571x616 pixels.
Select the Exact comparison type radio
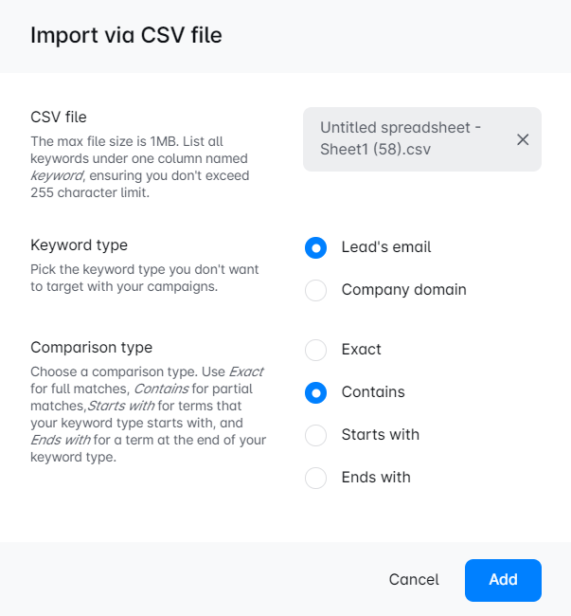(316, 350)
